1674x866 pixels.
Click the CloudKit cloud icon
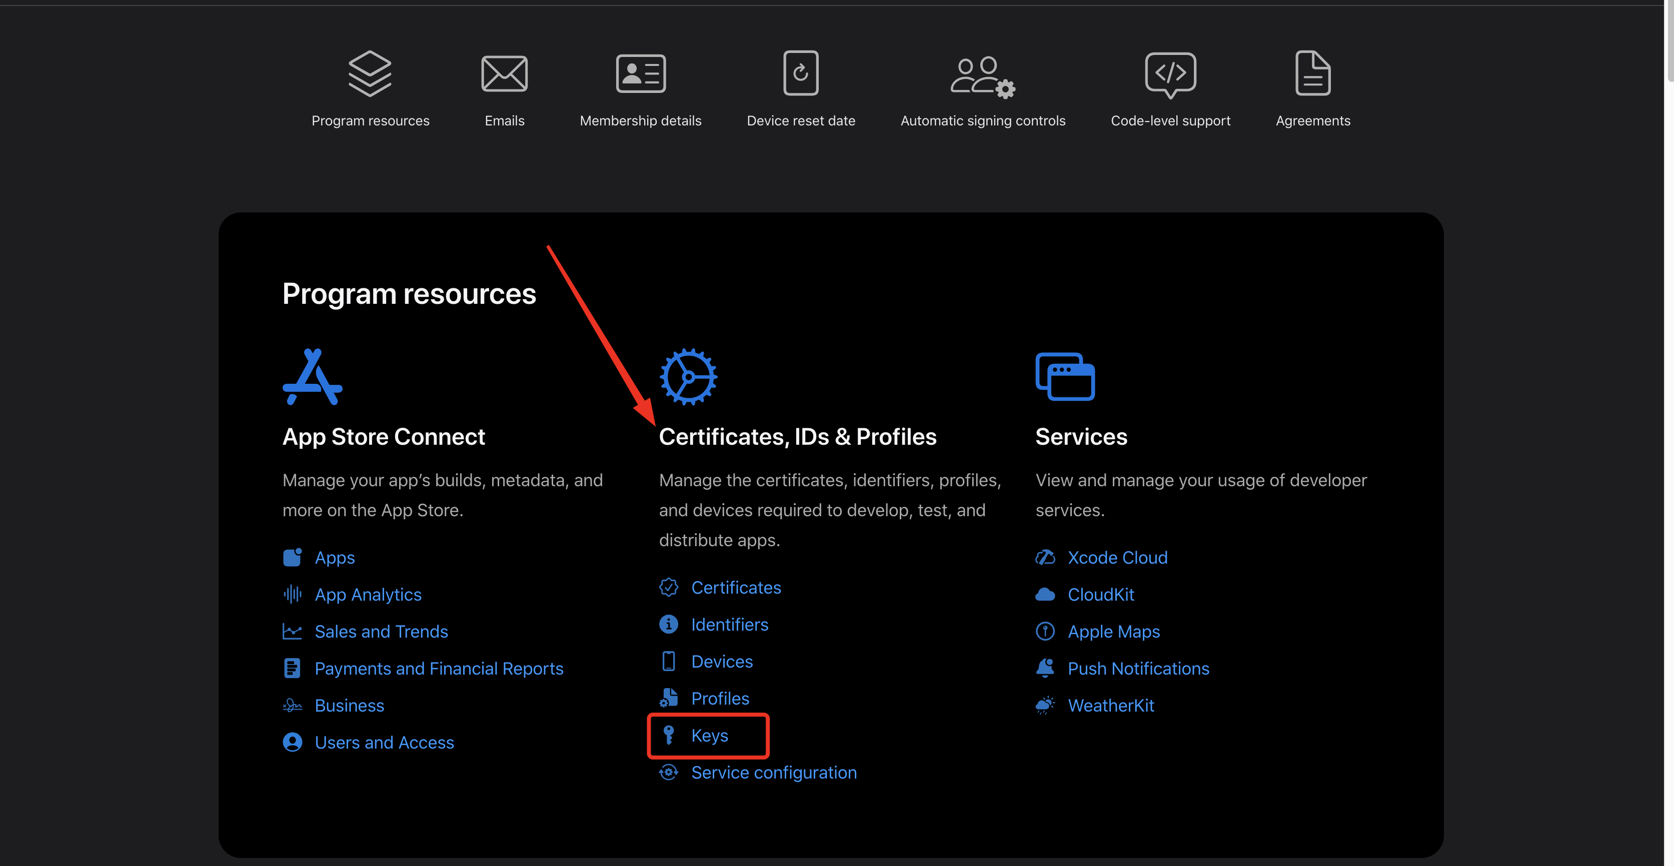pos(1045,594)
